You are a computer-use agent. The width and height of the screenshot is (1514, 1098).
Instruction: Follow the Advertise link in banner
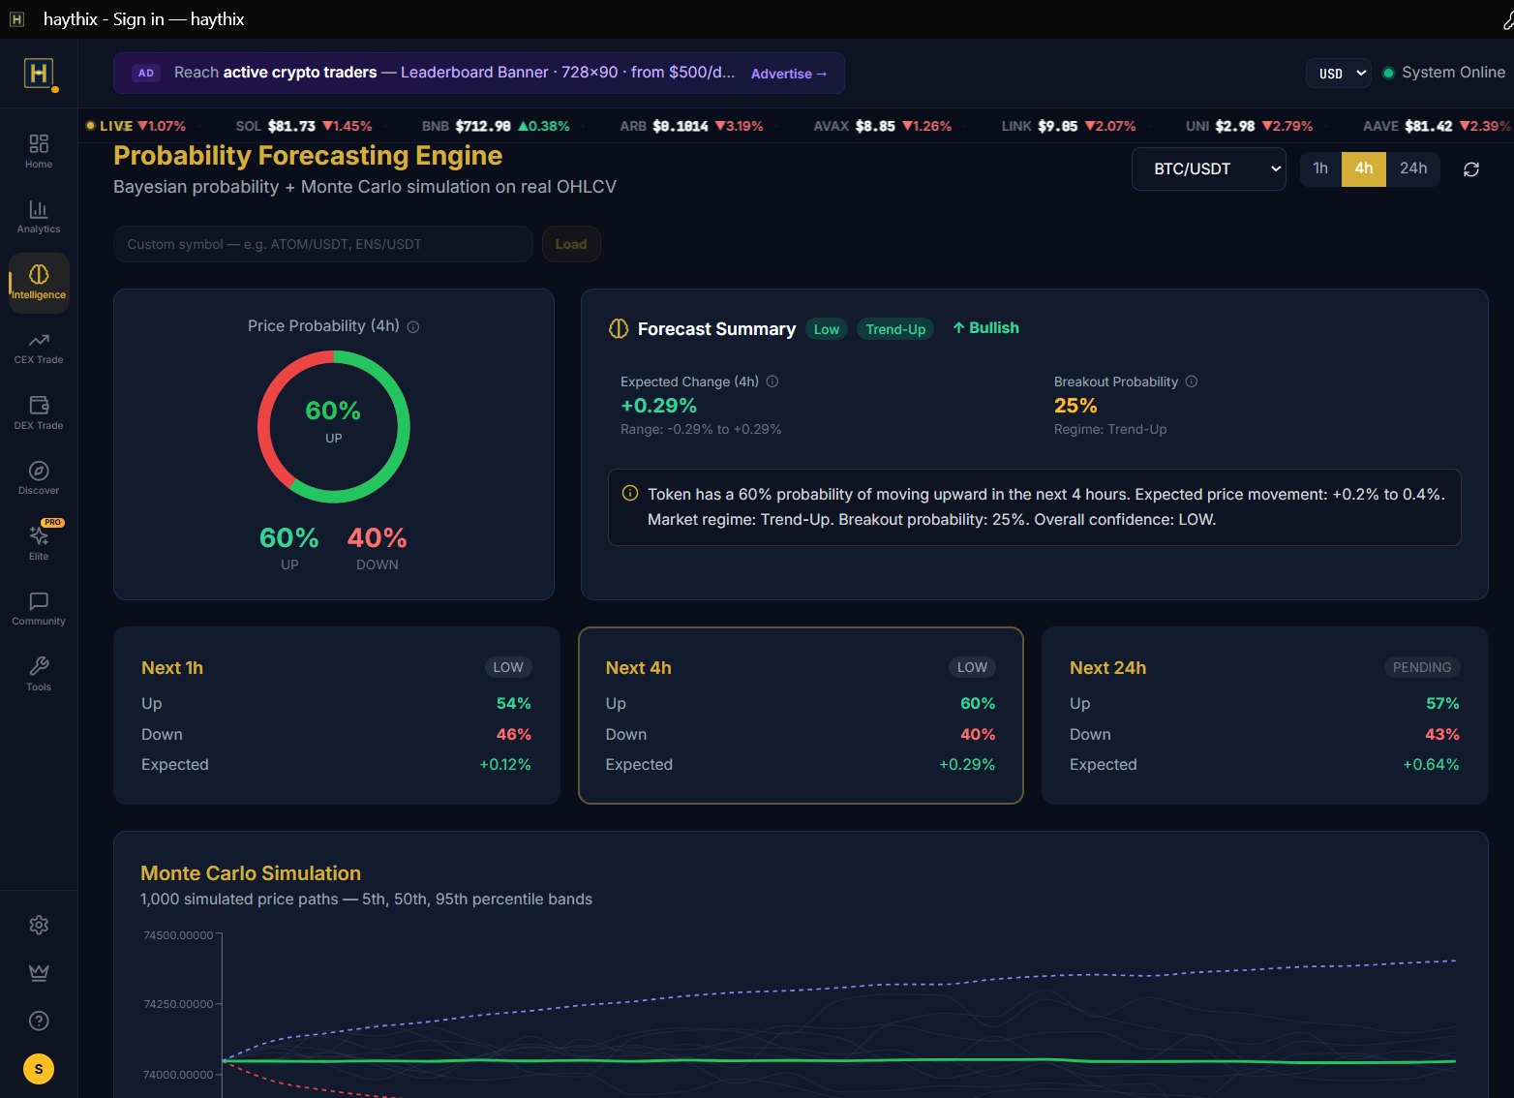coord(789,74)
